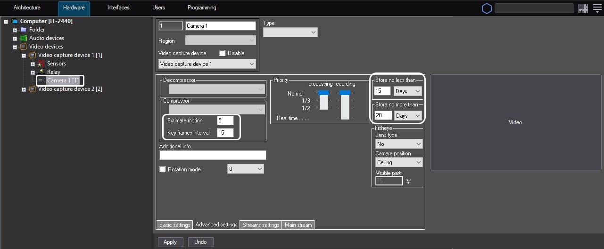Open the Video capture device dropdown

207,64
